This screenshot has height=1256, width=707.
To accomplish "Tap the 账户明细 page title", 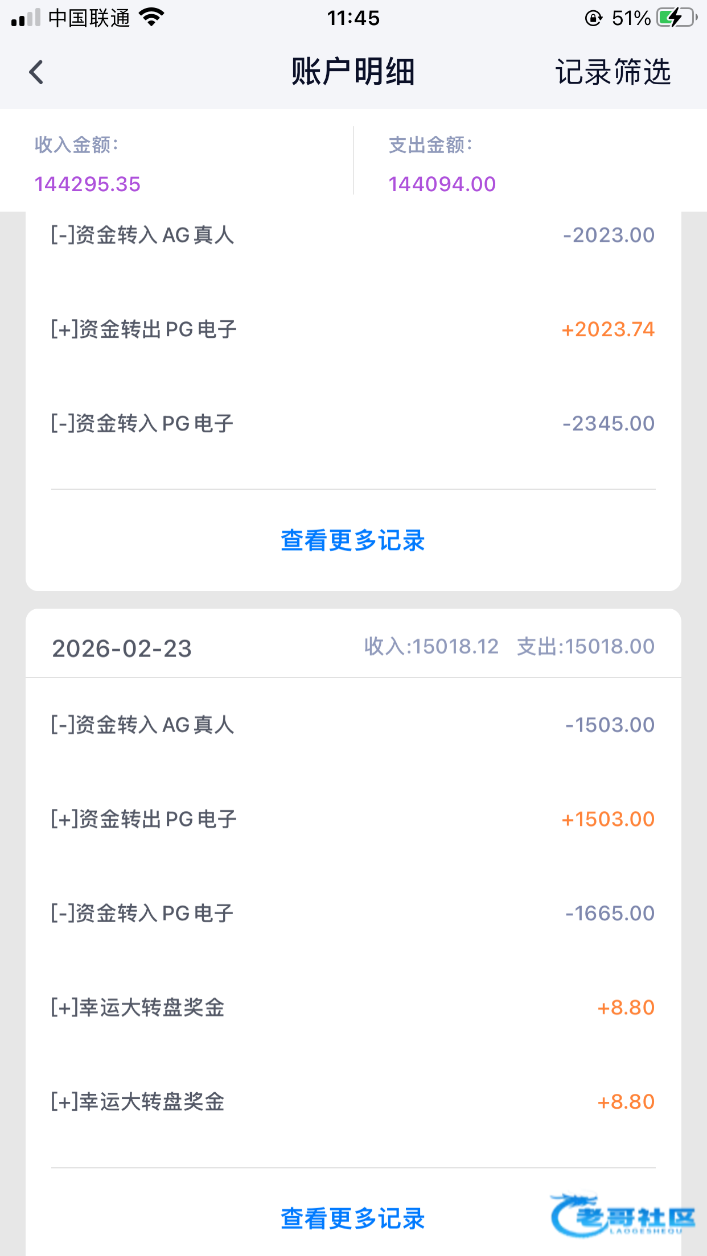I will click(353, 72).
